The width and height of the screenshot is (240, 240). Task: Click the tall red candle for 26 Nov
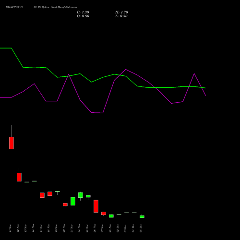[x=96, y=206]
